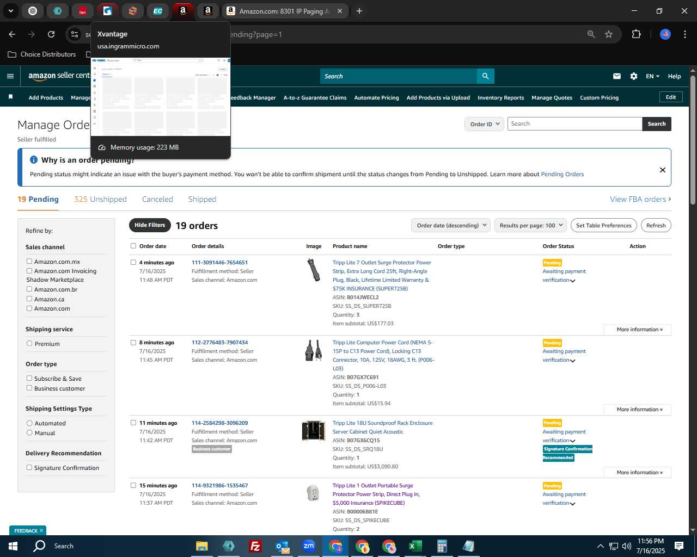Switch to the Shipped orders tab
Image resolution: width=697 pixels, height=557 pixels.
click(202, 199)
